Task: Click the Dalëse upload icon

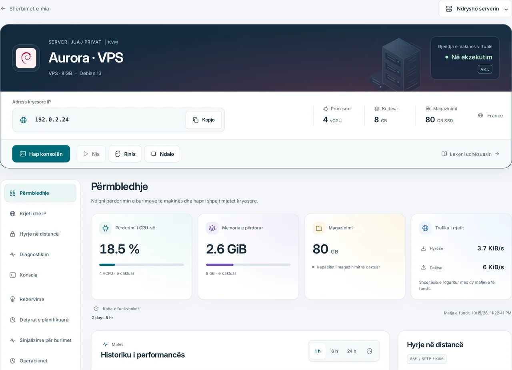Action: (x=423, y=267)
